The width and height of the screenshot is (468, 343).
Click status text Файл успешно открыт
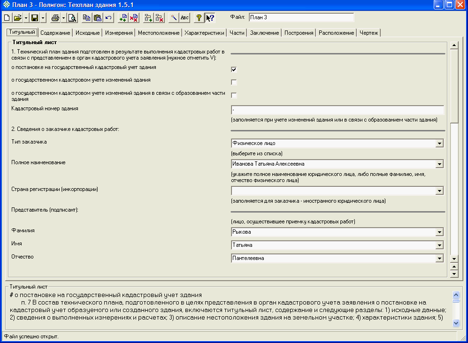click(x=31, y=336)
